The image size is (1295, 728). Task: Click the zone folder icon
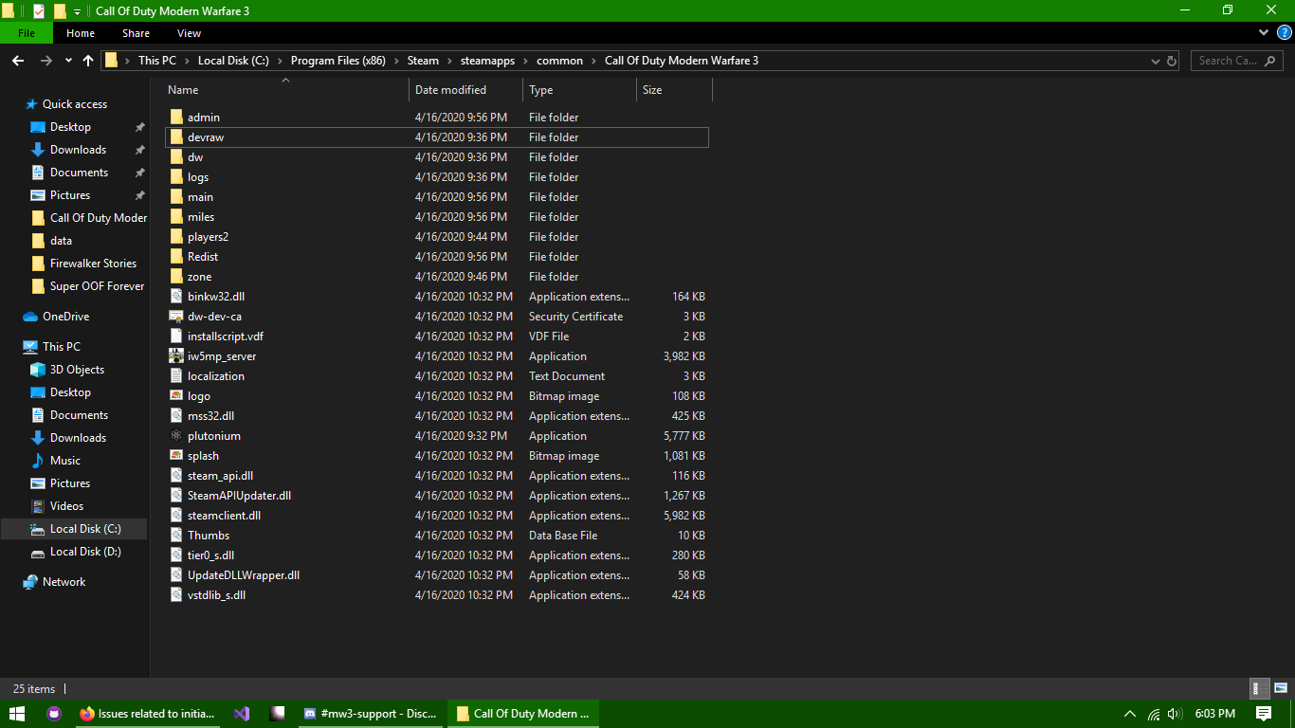tap(176, 277)
